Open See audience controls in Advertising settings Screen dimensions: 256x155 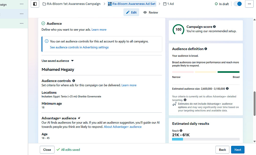tap(79, 47)
